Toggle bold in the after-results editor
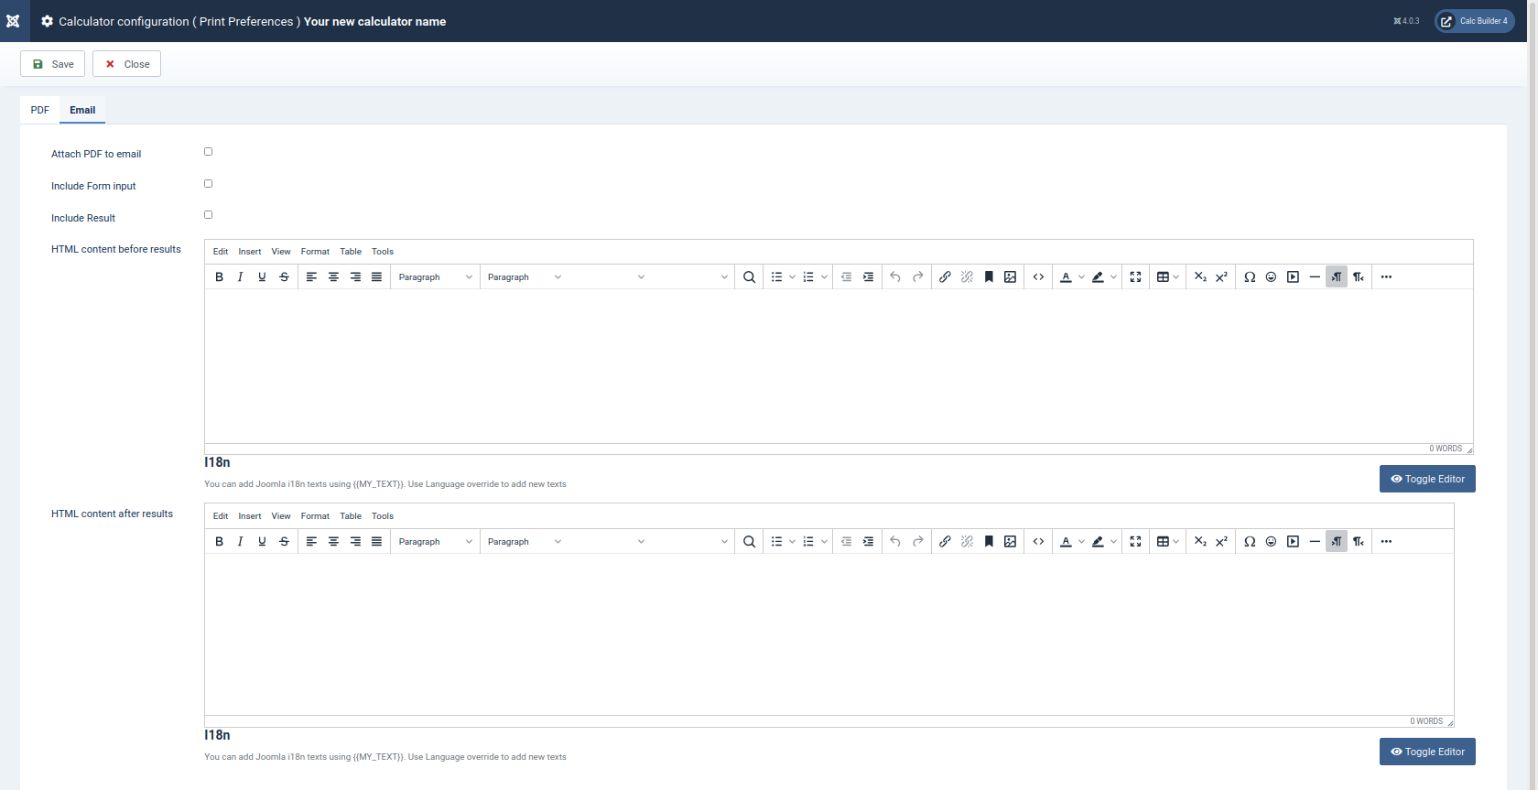The image size is (1538, 790). 219,541
